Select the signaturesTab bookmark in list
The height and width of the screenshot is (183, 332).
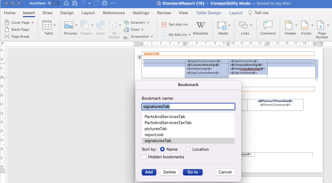point(188,141)
